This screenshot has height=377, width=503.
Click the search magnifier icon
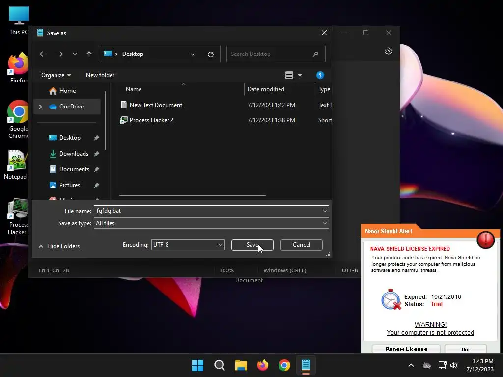pyautogui.click(x=316, y=54)
